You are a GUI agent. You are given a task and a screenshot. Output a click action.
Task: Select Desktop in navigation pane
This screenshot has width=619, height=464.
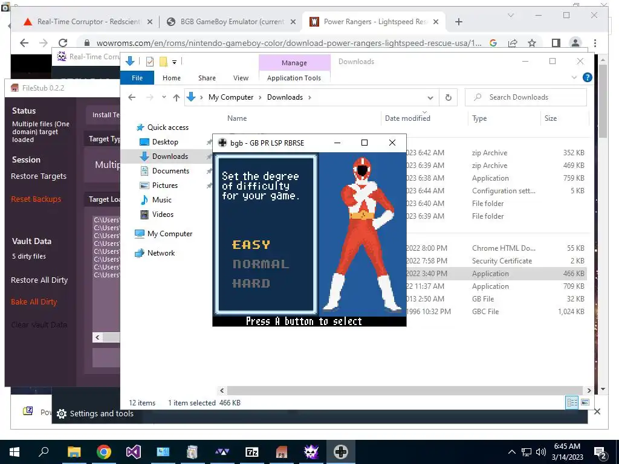[x=165, y=141]
